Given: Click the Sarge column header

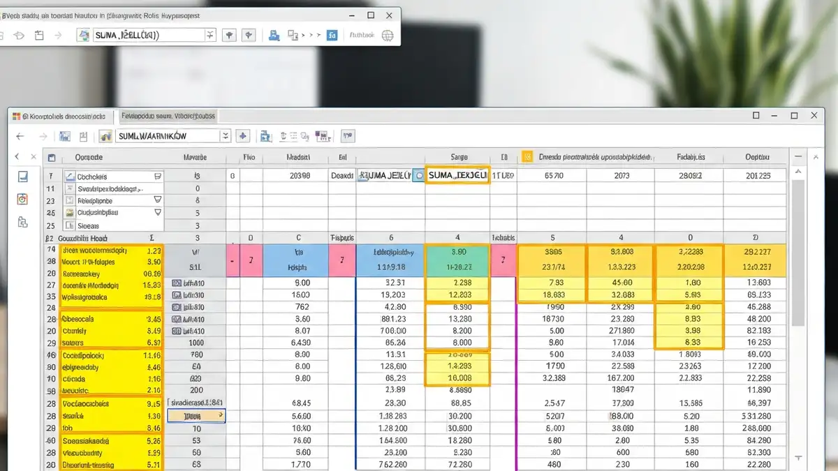Looking at the screenshot, I should coord(459,158).
